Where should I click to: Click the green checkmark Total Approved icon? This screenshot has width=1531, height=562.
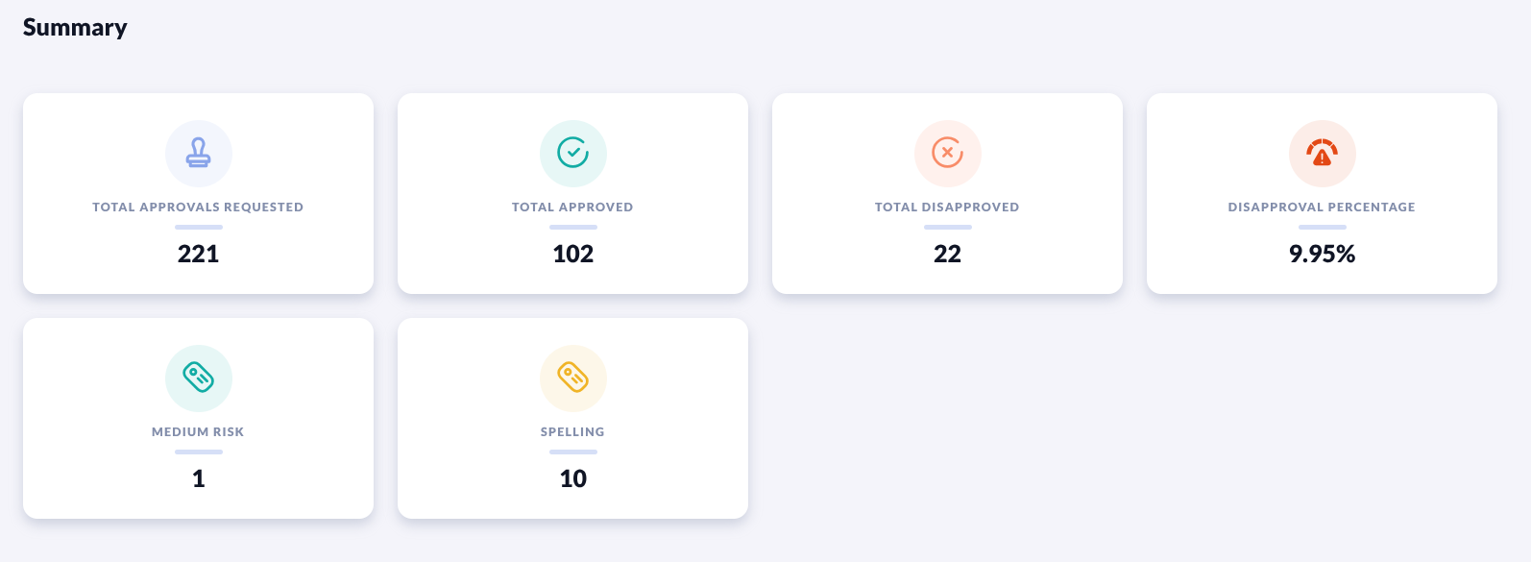pyautogui.click(x=573, y=154)
